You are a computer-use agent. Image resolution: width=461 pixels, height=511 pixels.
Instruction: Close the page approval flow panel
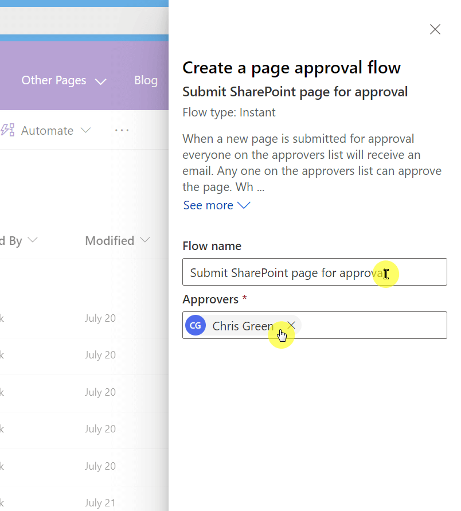pyautogui.click(x=435, y=29)
